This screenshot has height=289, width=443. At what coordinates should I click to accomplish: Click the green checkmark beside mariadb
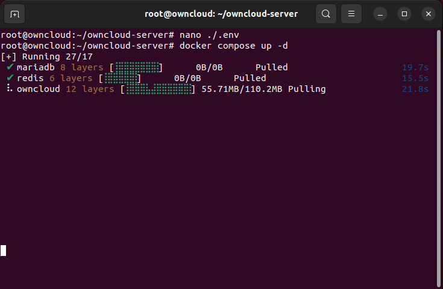pos(10,67)
